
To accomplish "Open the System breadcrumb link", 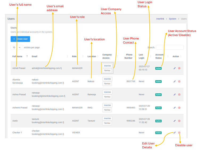I will [173, 19].
